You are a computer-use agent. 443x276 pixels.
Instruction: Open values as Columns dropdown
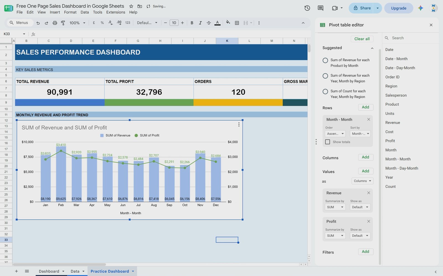point(362,181)
